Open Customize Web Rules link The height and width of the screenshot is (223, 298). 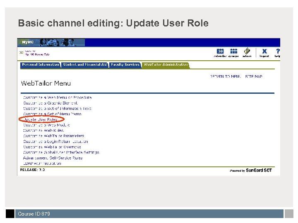tap(43, 130)
